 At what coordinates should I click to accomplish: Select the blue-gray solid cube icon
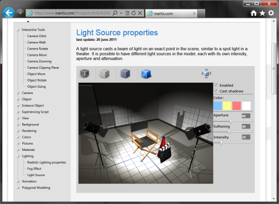click(x=125, y=74)
